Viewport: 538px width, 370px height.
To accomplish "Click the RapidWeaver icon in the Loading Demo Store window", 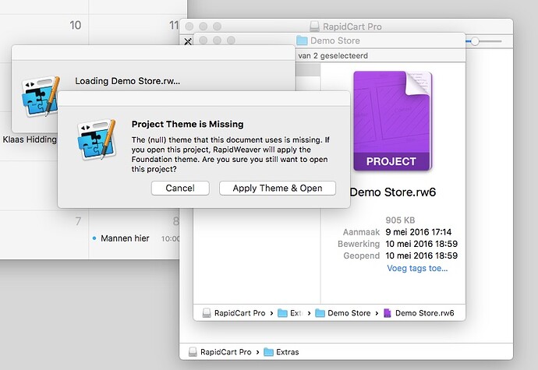I will point(40,97).
